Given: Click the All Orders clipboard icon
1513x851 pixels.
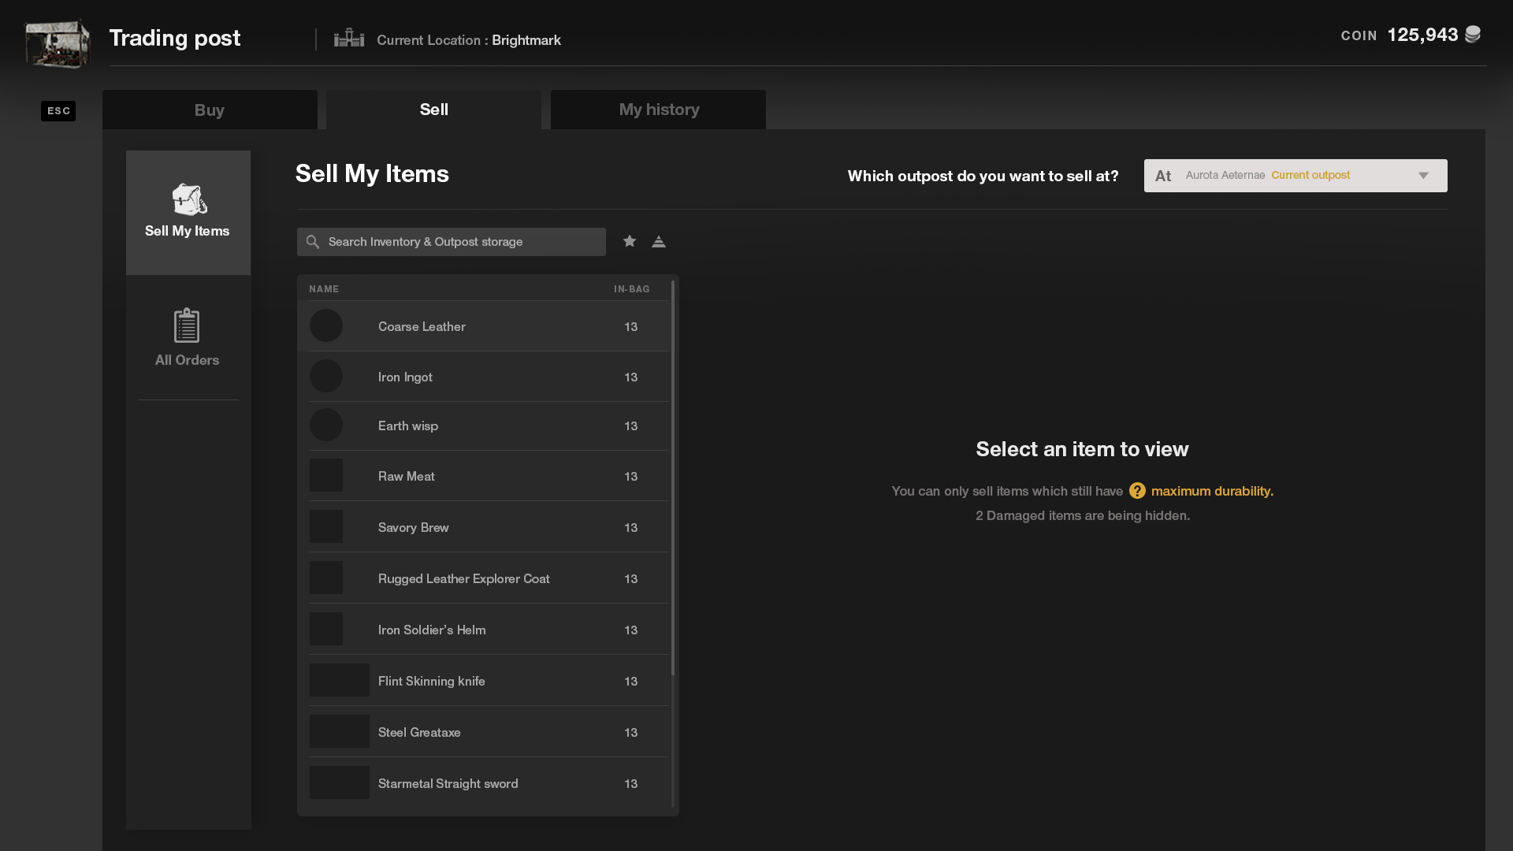Looking at the screenshot, I should pyautogui.click(x=187, y=325).
